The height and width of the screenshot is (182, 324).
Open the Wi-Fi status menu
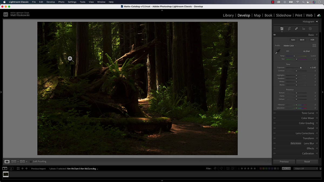pos(298,2)
